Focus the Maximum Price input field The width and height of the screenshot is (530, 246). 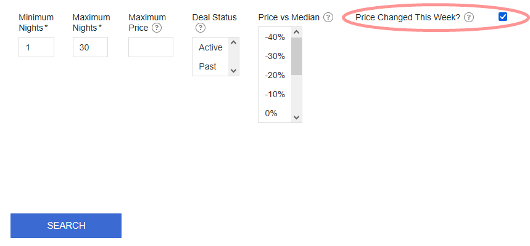151,47
